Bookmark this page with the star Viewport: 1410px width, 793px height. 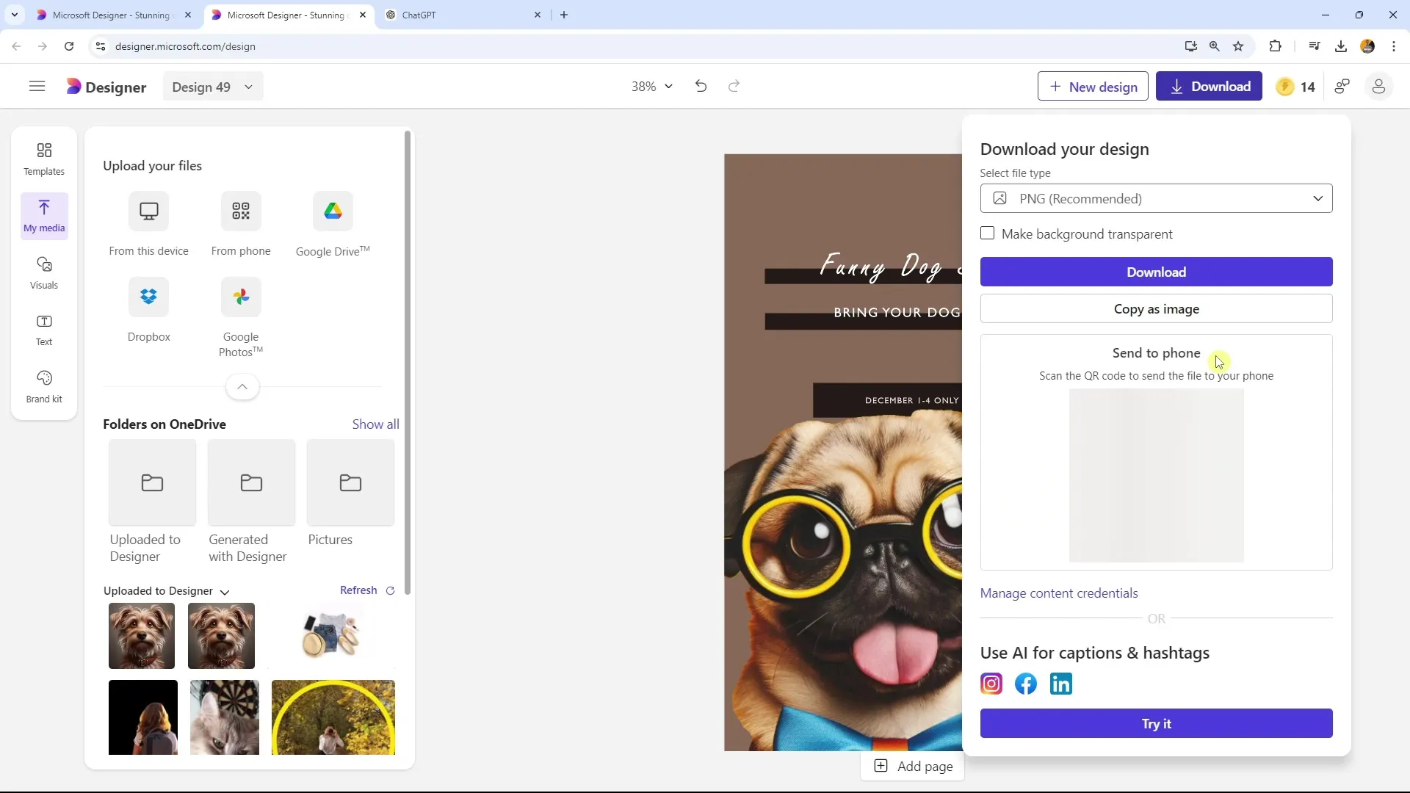pos(1238,46)
